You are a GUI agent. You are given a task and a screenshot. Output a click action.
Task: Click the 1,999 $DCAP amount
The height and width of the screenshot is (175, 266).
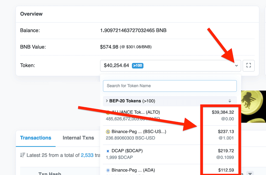[x=119, y=157]
